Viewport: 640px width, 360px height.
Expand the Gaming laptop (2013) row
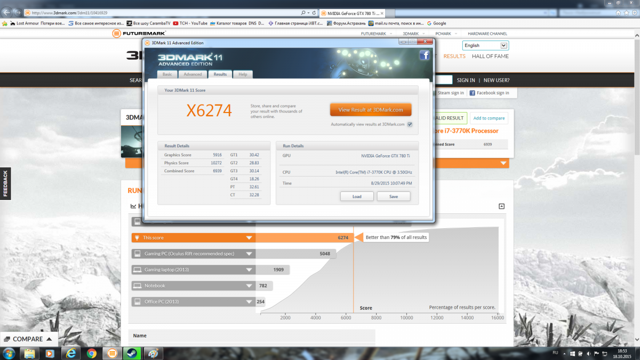[249, 270]
